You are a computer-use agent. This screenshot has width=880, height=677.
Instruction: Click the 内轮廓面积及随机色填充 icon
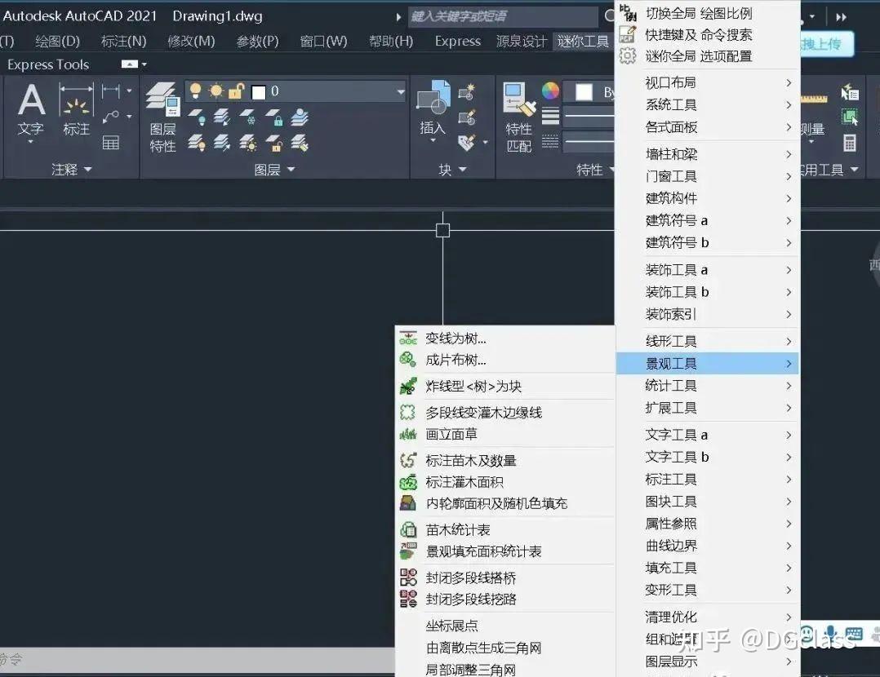[408, 503]
